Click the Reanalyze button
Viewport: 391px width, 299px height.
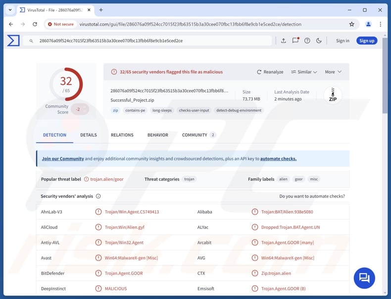pyautogui.click(x=270, y=72)
